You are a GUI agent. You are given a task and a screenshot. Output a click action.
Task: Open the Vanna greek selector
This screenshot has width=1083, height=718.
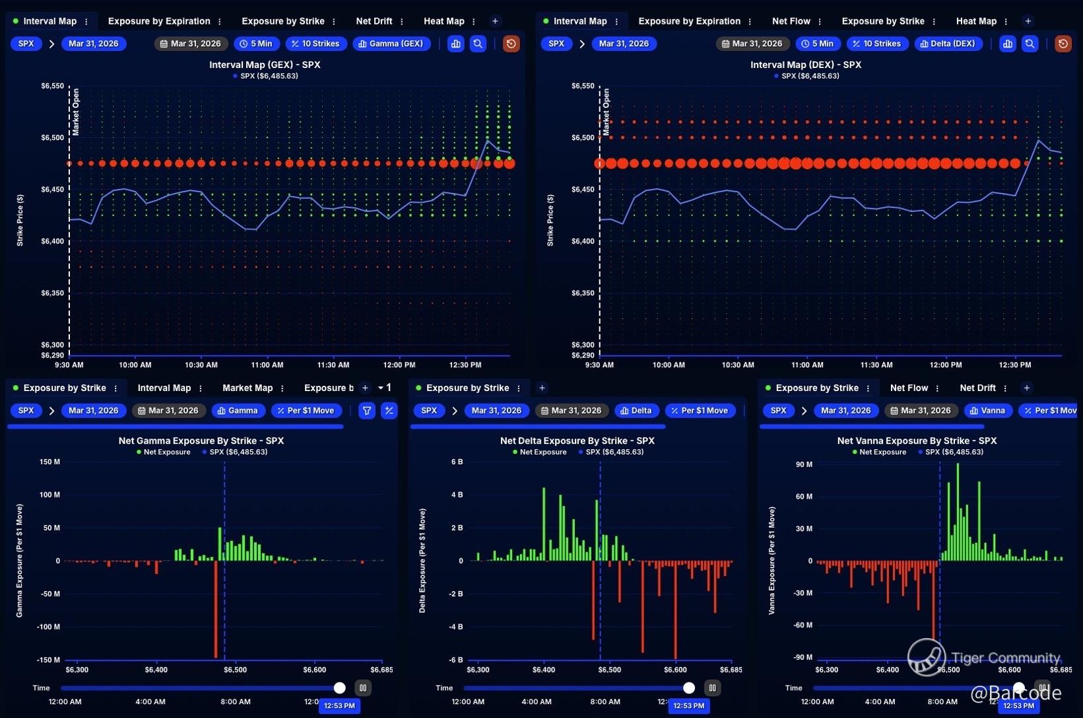pyautogui.click(x=987, y=411)
